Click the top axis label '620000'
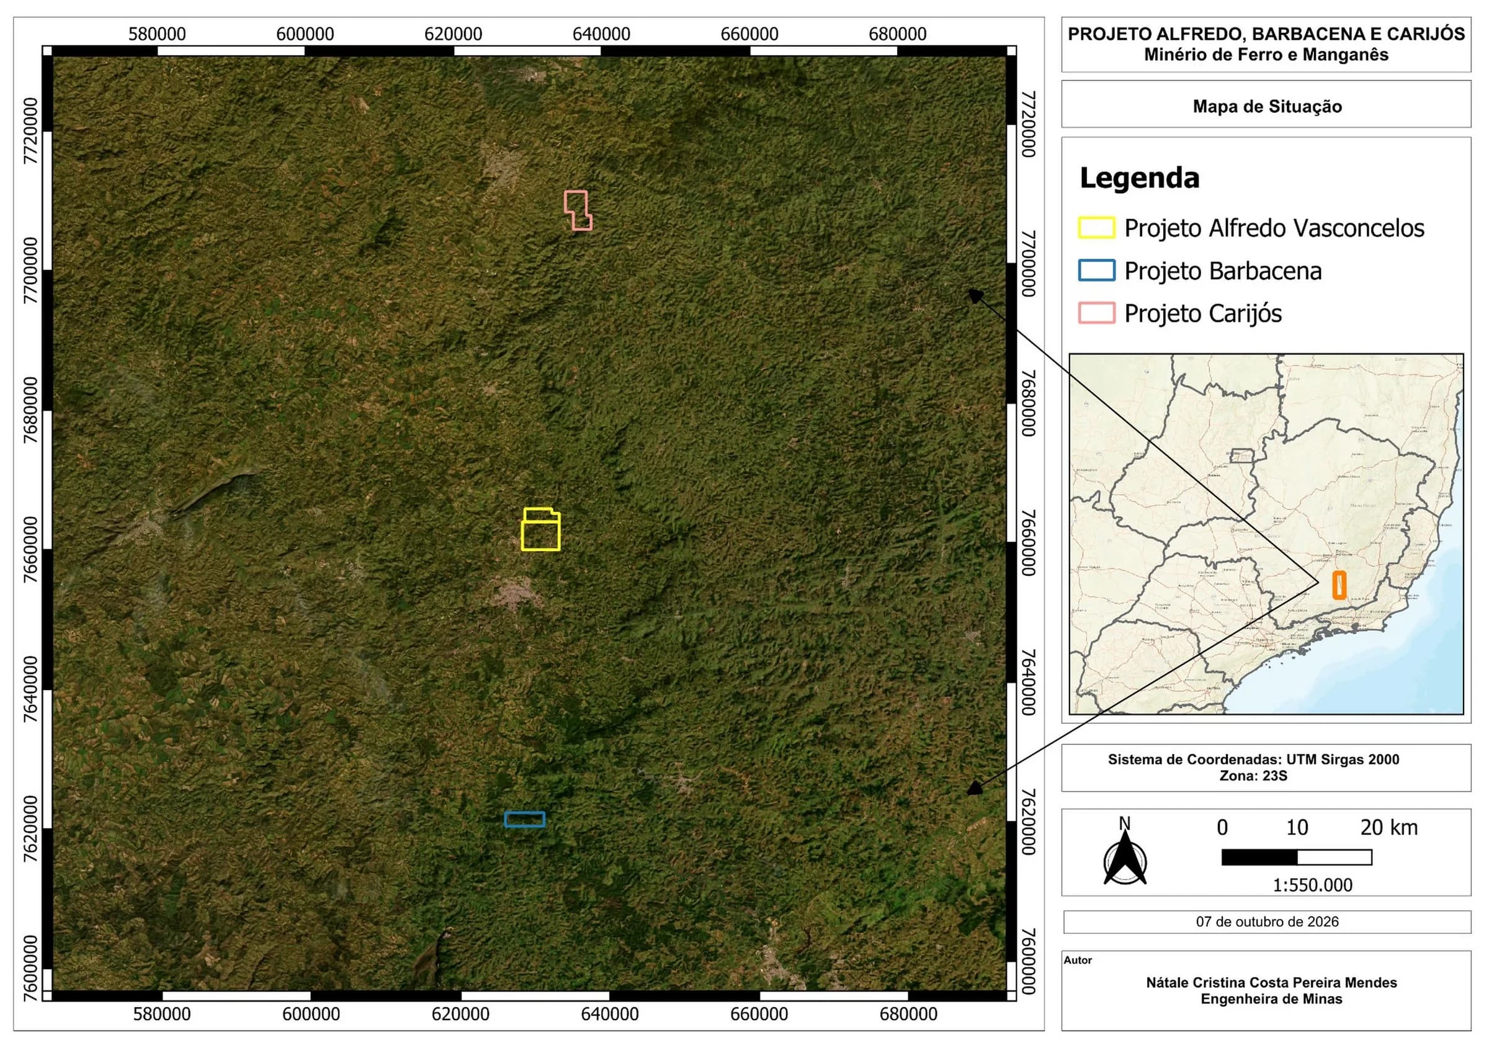Screen dimensions: 1489x1053 click(x=454, y=34)
